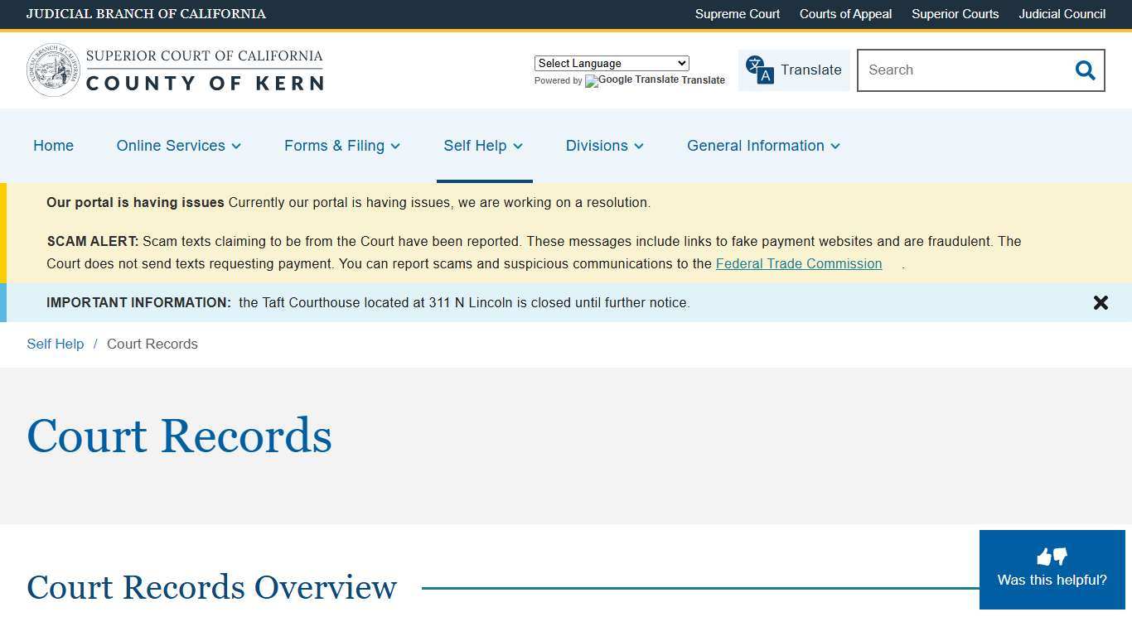This screenshot has width=1132, height=636.
Task: Expand the General Information menu
Action: (x=762, y=146)
